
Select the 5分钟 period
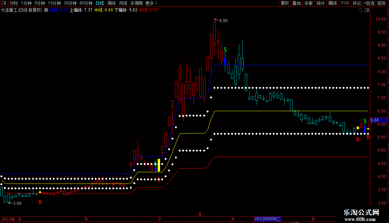point(40,3)
